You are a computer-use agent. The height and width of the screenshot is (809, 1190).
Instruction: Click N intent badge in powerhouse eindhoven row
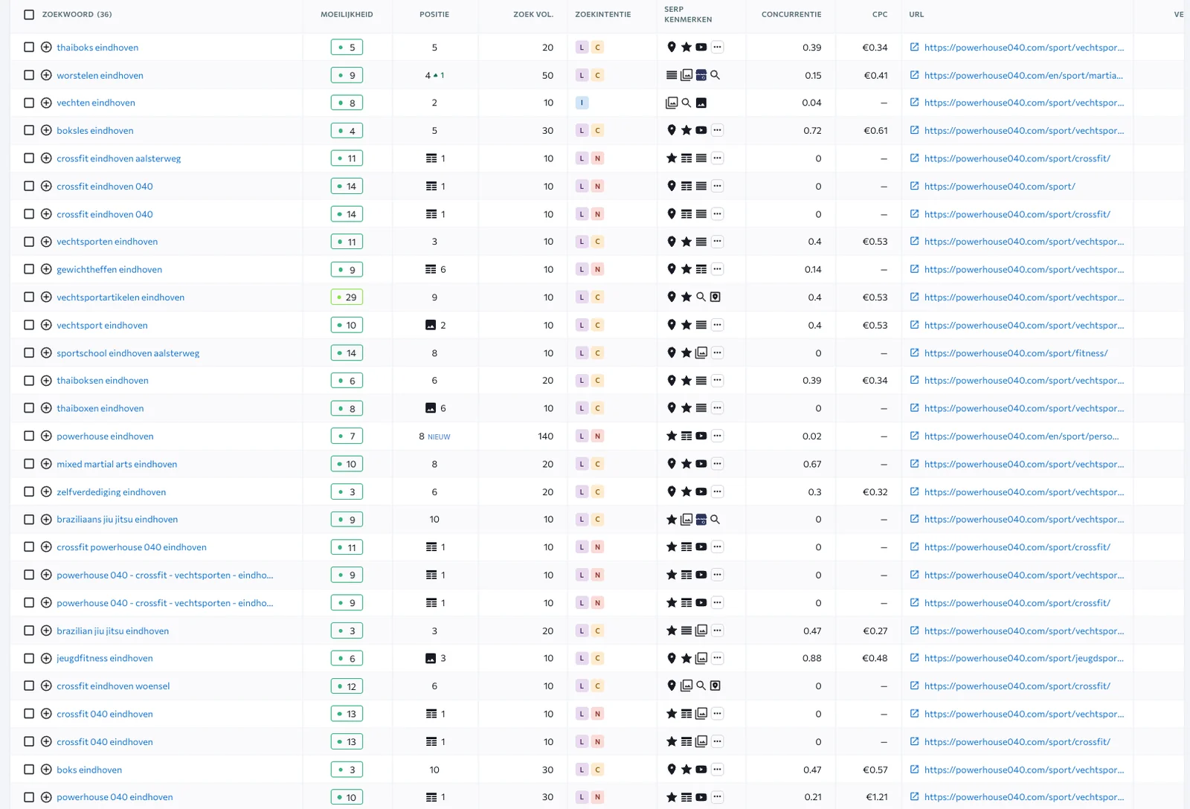(x=597, y=436)
